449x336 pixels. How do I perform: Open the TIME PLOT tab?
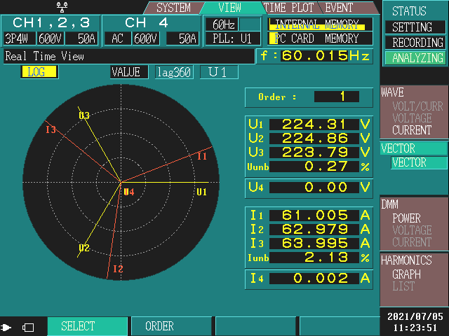[288, 8]
